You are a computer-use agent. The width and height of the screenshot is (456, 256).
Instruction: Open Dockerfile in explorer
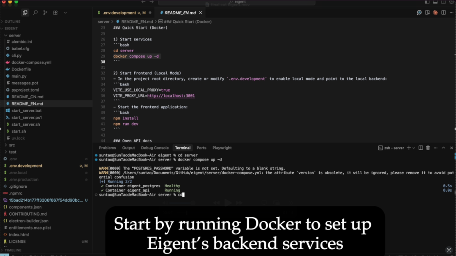(21, 70)
